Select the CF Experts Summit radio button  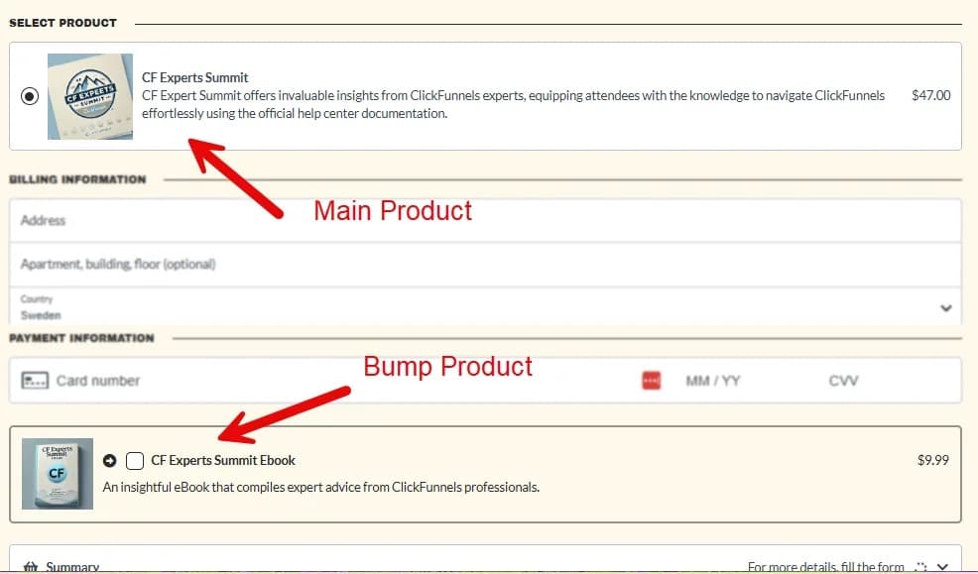click(x=30, y=96)
